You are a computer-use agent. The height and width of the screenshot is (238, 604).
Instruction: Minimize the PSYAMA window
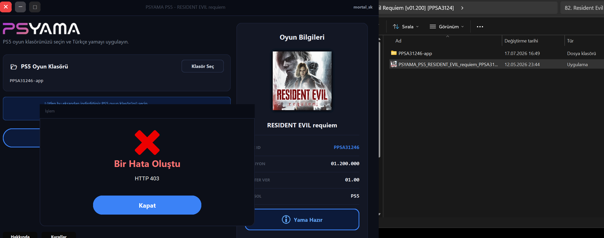click(x=20, y=7)
